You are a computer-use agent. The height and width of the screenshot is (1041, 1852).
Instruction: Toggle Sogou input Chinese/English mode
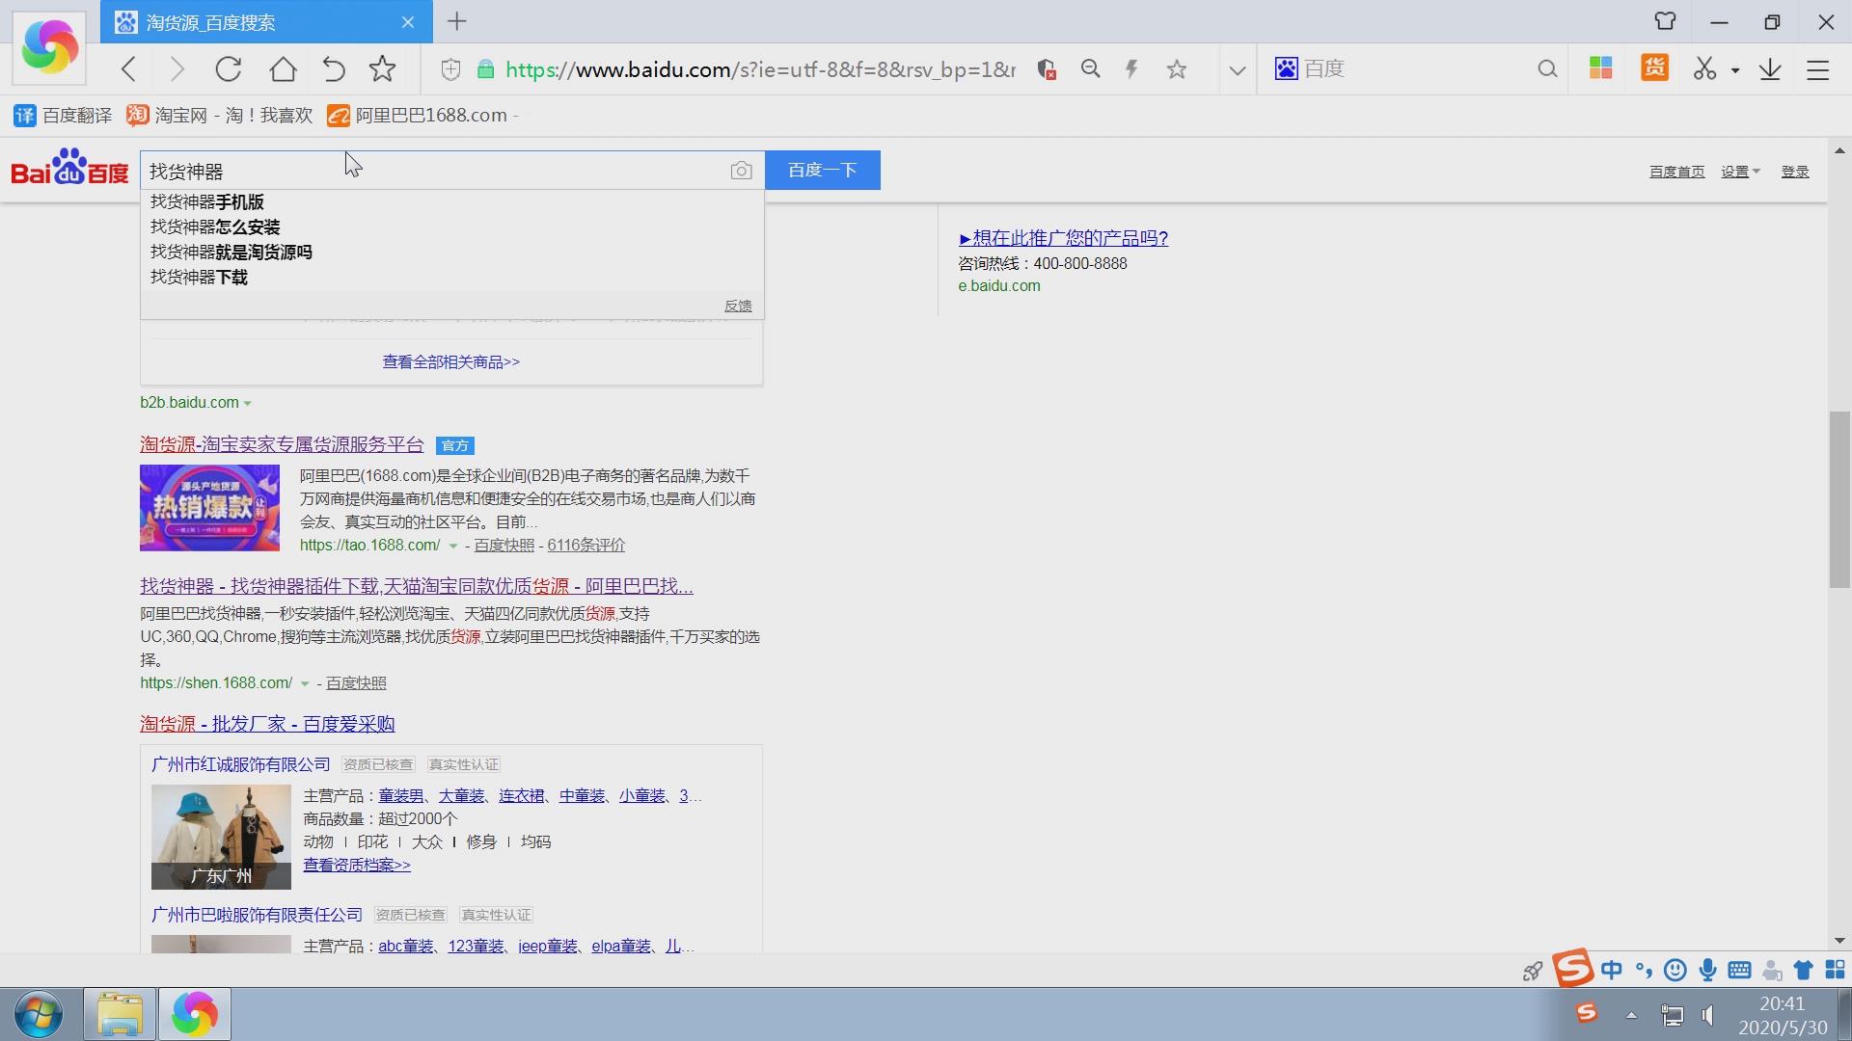pos(1612,970)
